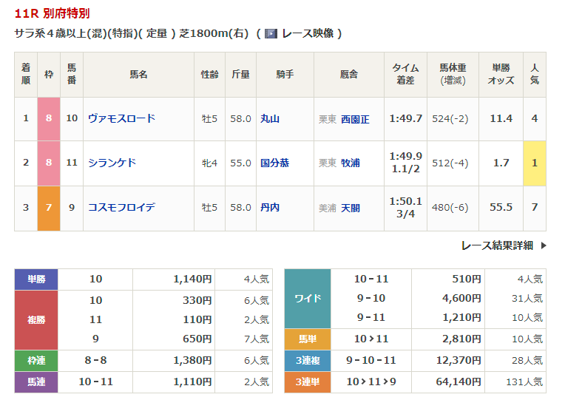Screen dimensions: 565x400
Task: Click the race video play icon
Action: pos(271,34)
